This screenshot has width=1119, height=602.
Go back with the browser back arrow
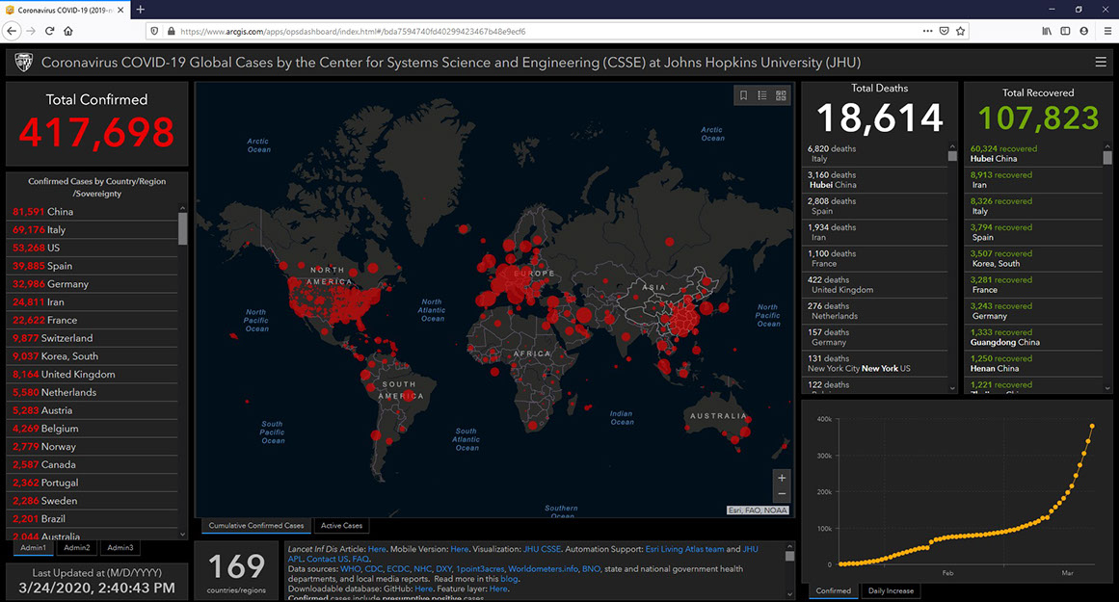point(12,31)
